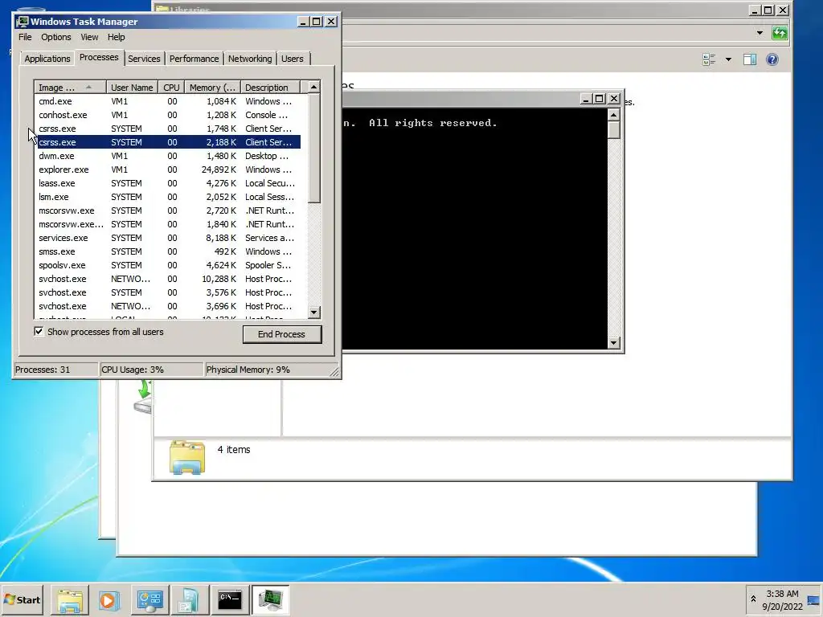Click the Task Manager title bar icon
823x617 pixels.
pyautogui.click(x=22, y=22)
